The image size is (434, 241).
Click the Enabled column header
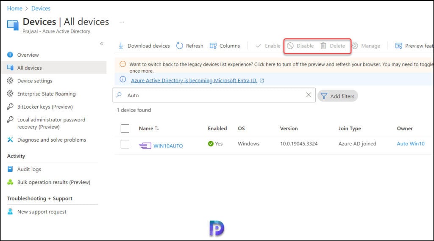[217, 129]
